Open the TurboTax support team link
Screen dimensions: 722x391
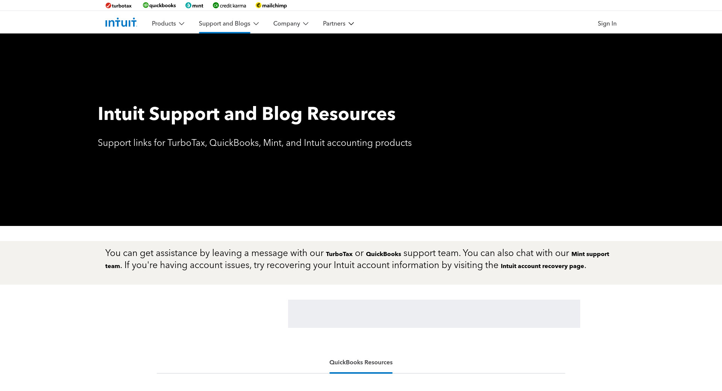[339, 254]
